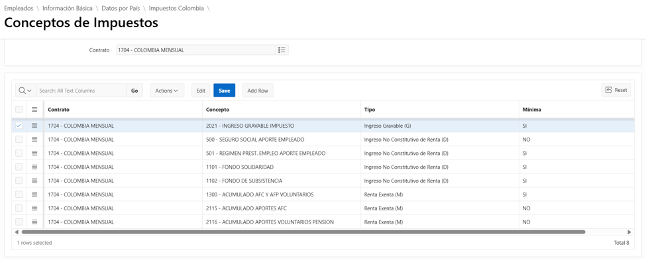Open row menu for 501 - REGIMEN PREST. EMPLEO

pos(34,153)
